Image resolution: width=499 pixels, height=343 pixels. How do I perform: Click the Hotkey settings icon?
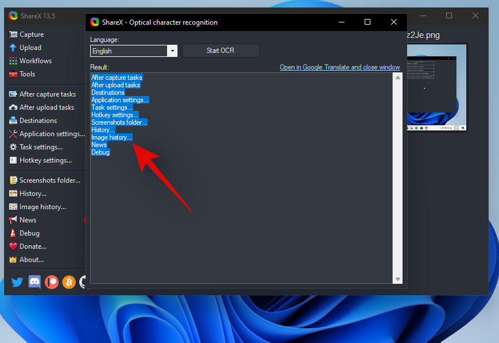[x=13, y=160]
